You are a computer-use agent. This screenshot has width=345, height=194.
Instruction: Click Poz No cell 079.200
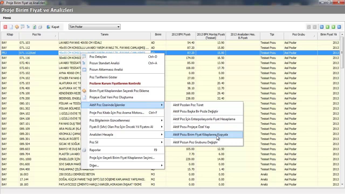pyautogui.click(x=39, y=98)
